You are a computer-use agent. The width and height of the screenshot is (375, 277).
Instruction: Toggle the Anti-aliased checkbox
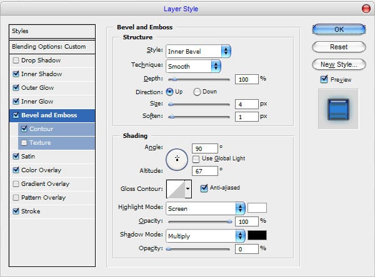(204, 188)
